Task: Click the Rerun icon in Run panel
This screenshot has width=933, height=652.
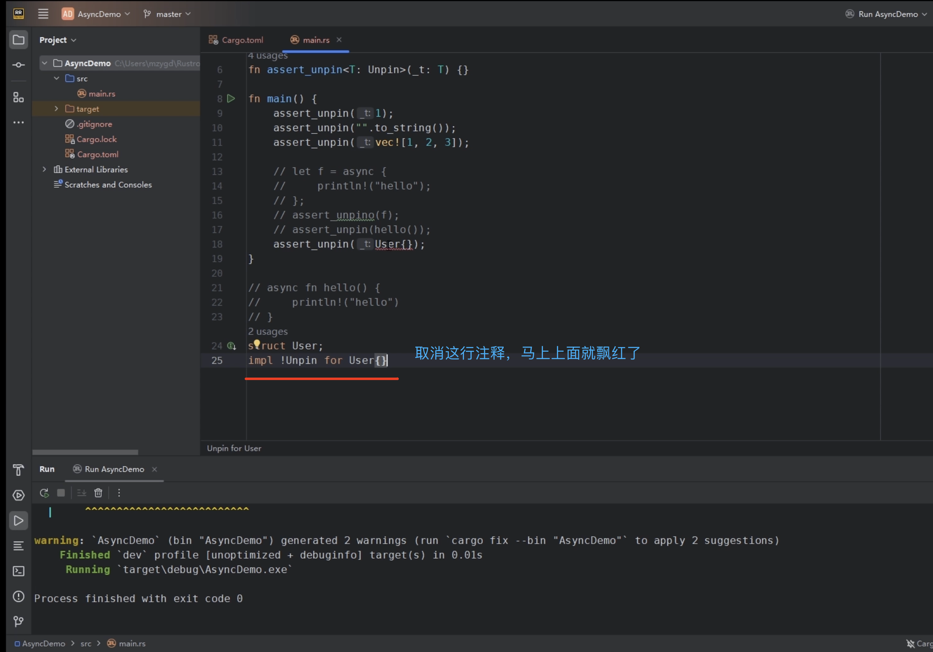Action: (44, 493)
